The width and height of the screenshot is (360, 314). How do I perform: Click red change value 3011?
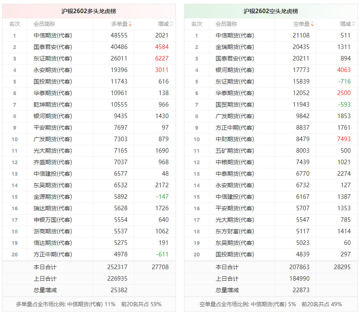point(162,70)
